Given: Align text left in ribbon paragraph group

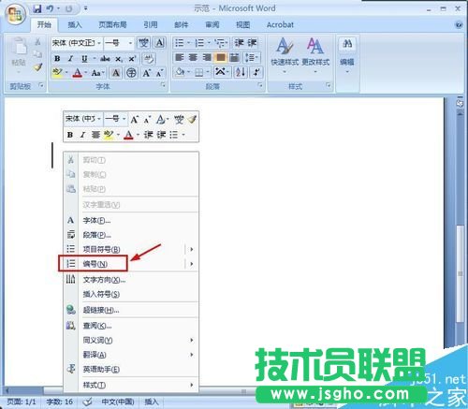Looking at the screenshot, I should click(180, 57).
